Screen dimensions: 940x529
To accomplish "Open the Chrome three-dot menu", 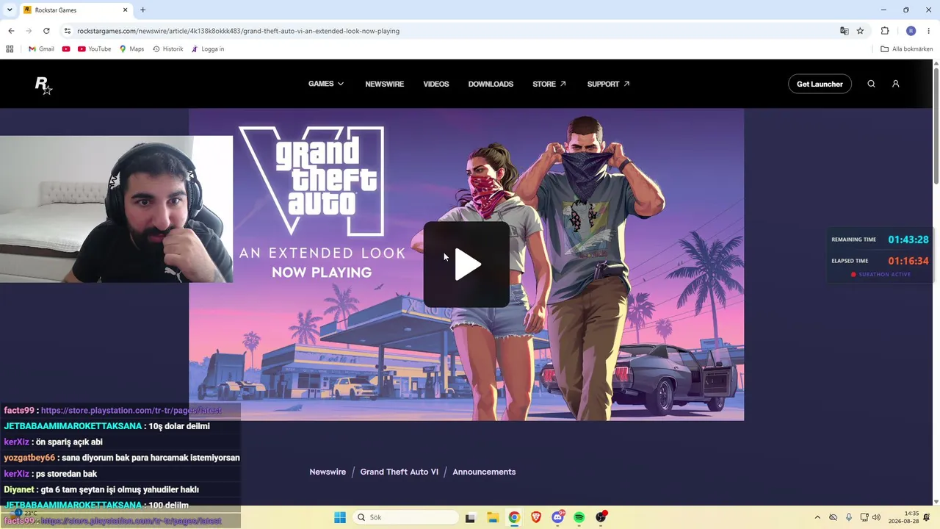I will point(929,31).
